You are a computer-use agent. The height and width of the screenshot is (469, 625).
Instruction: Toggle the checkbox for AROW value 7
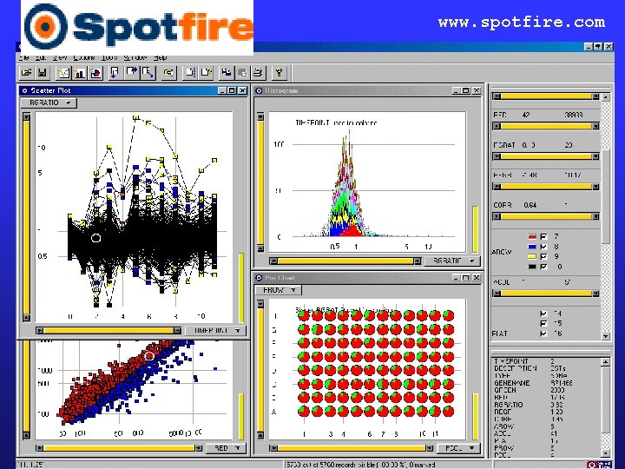click(x=543, y=236)
